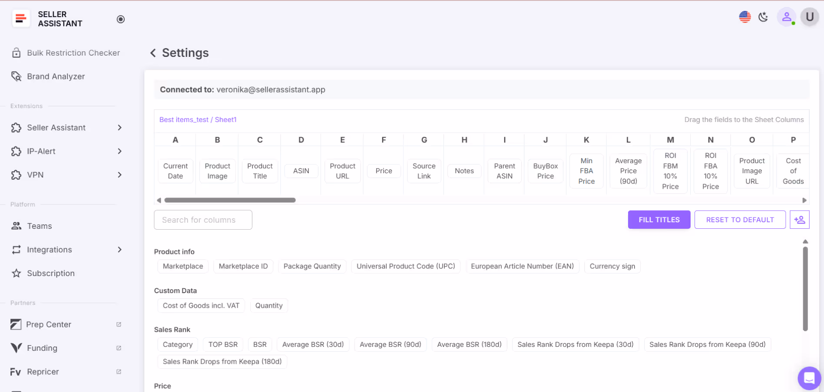The width and height of the screenshot is (824, 392).
Task: Click the Brand Analyzer tag icon
Action: tap(17, 76)
